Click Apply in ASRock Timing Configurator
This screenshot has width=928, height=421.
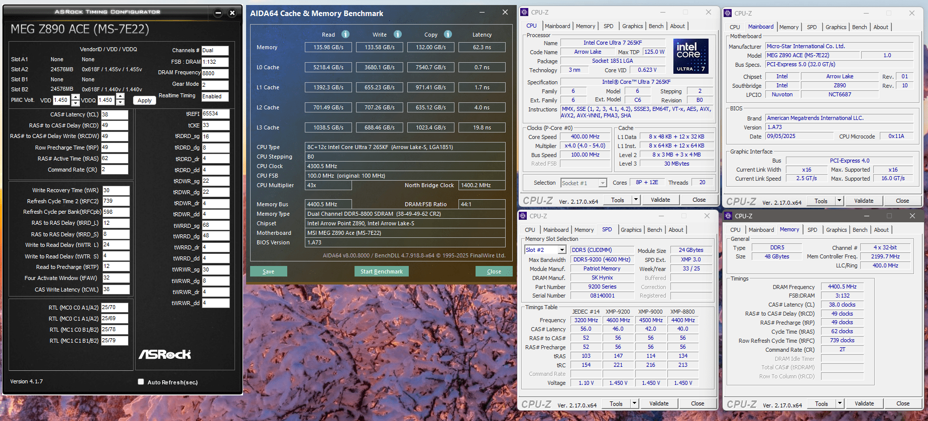coord(145,100)
